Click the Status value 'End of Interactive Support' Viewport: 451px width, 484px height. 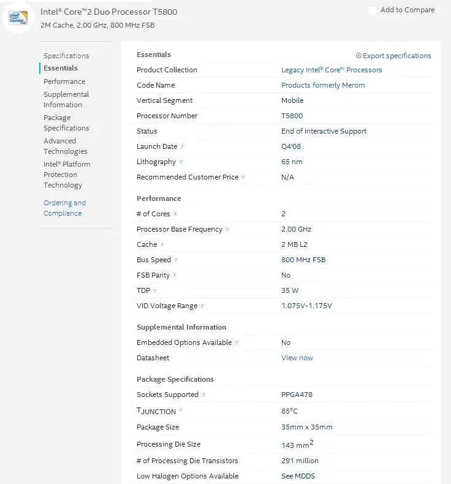pos(324,131)
